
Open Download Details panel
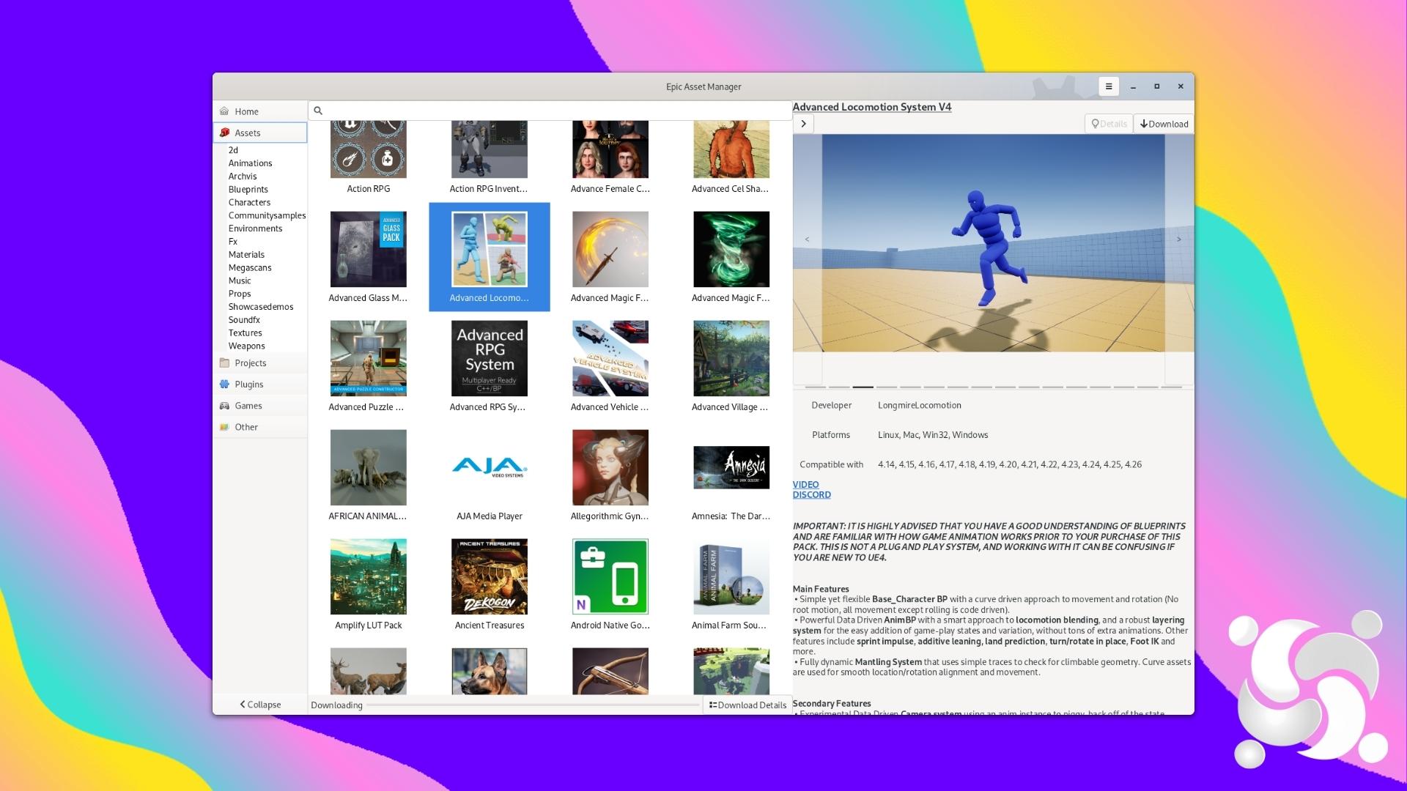[x=747, y=705]
